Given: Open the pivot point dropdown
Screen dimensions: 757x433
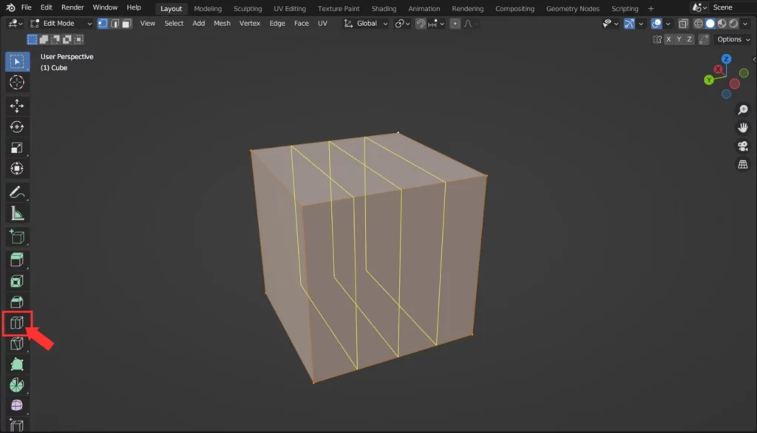Looking at the screenshot, I should [402, 24].
